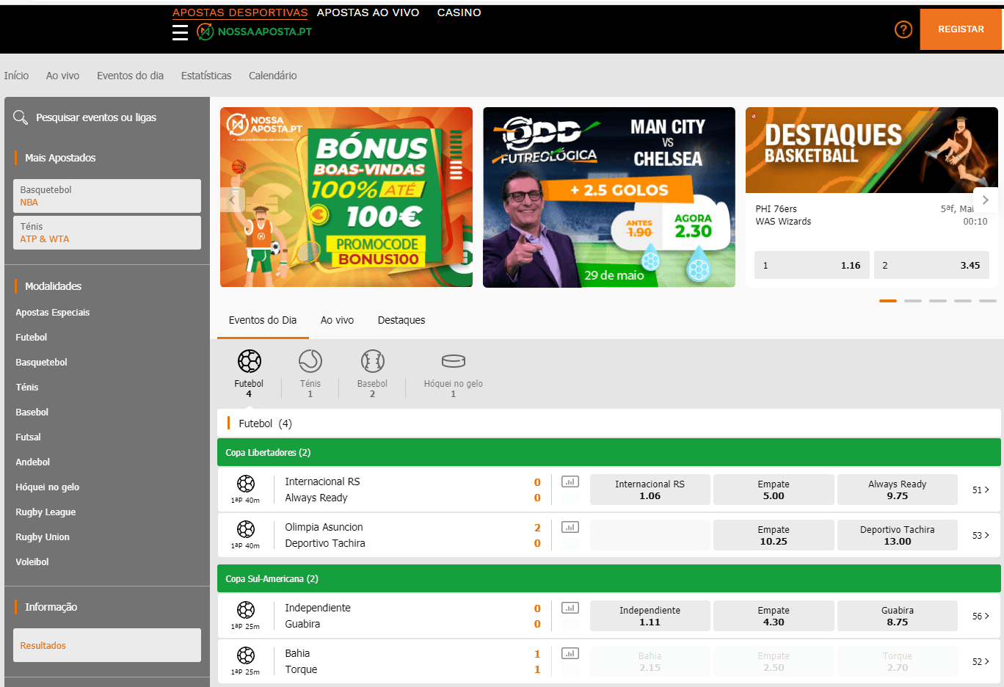This screenshot has height=687, width=1004.
Task: Click football icon beside Internacional RS
Action: 246,484
